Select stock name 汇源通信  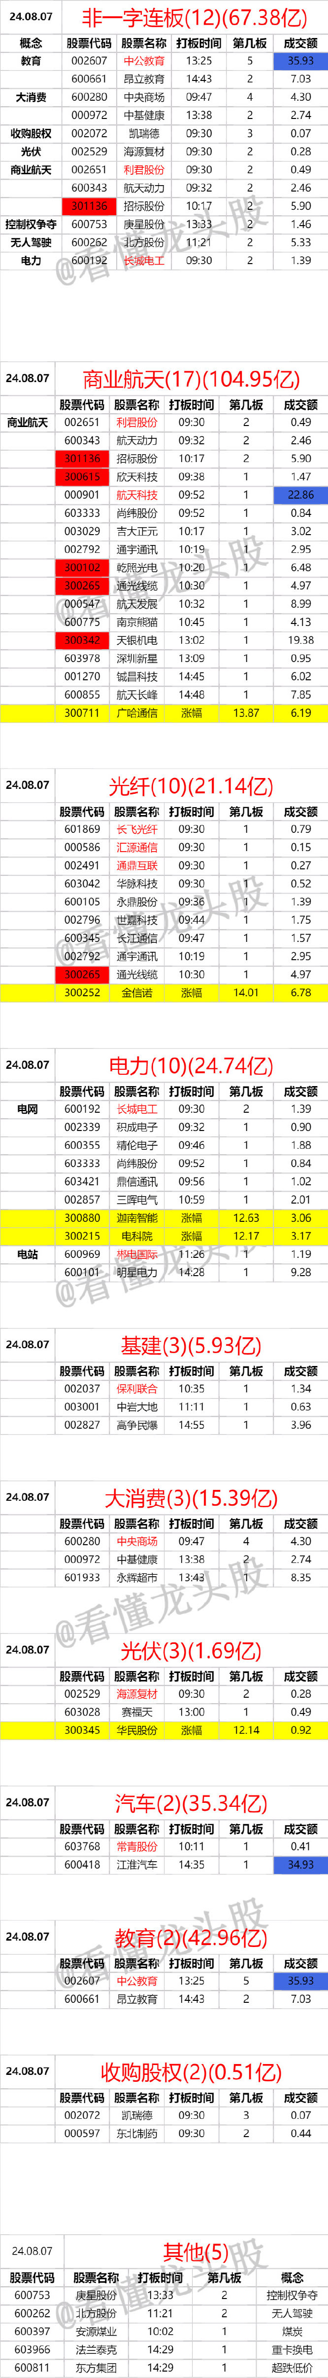click(136, 848)
